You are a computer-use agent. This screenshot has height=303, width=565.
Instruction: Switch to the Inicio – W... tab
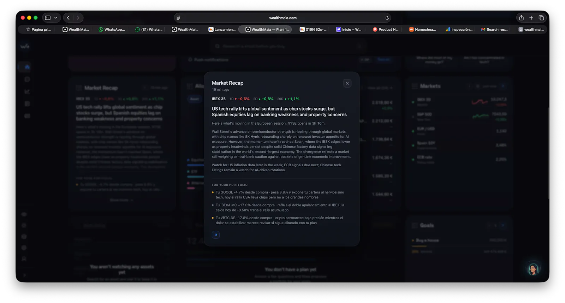pos(349,30)
